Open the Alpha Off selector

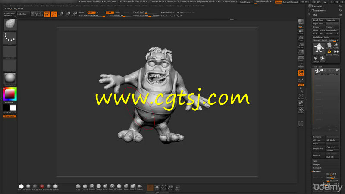[10, 52]
